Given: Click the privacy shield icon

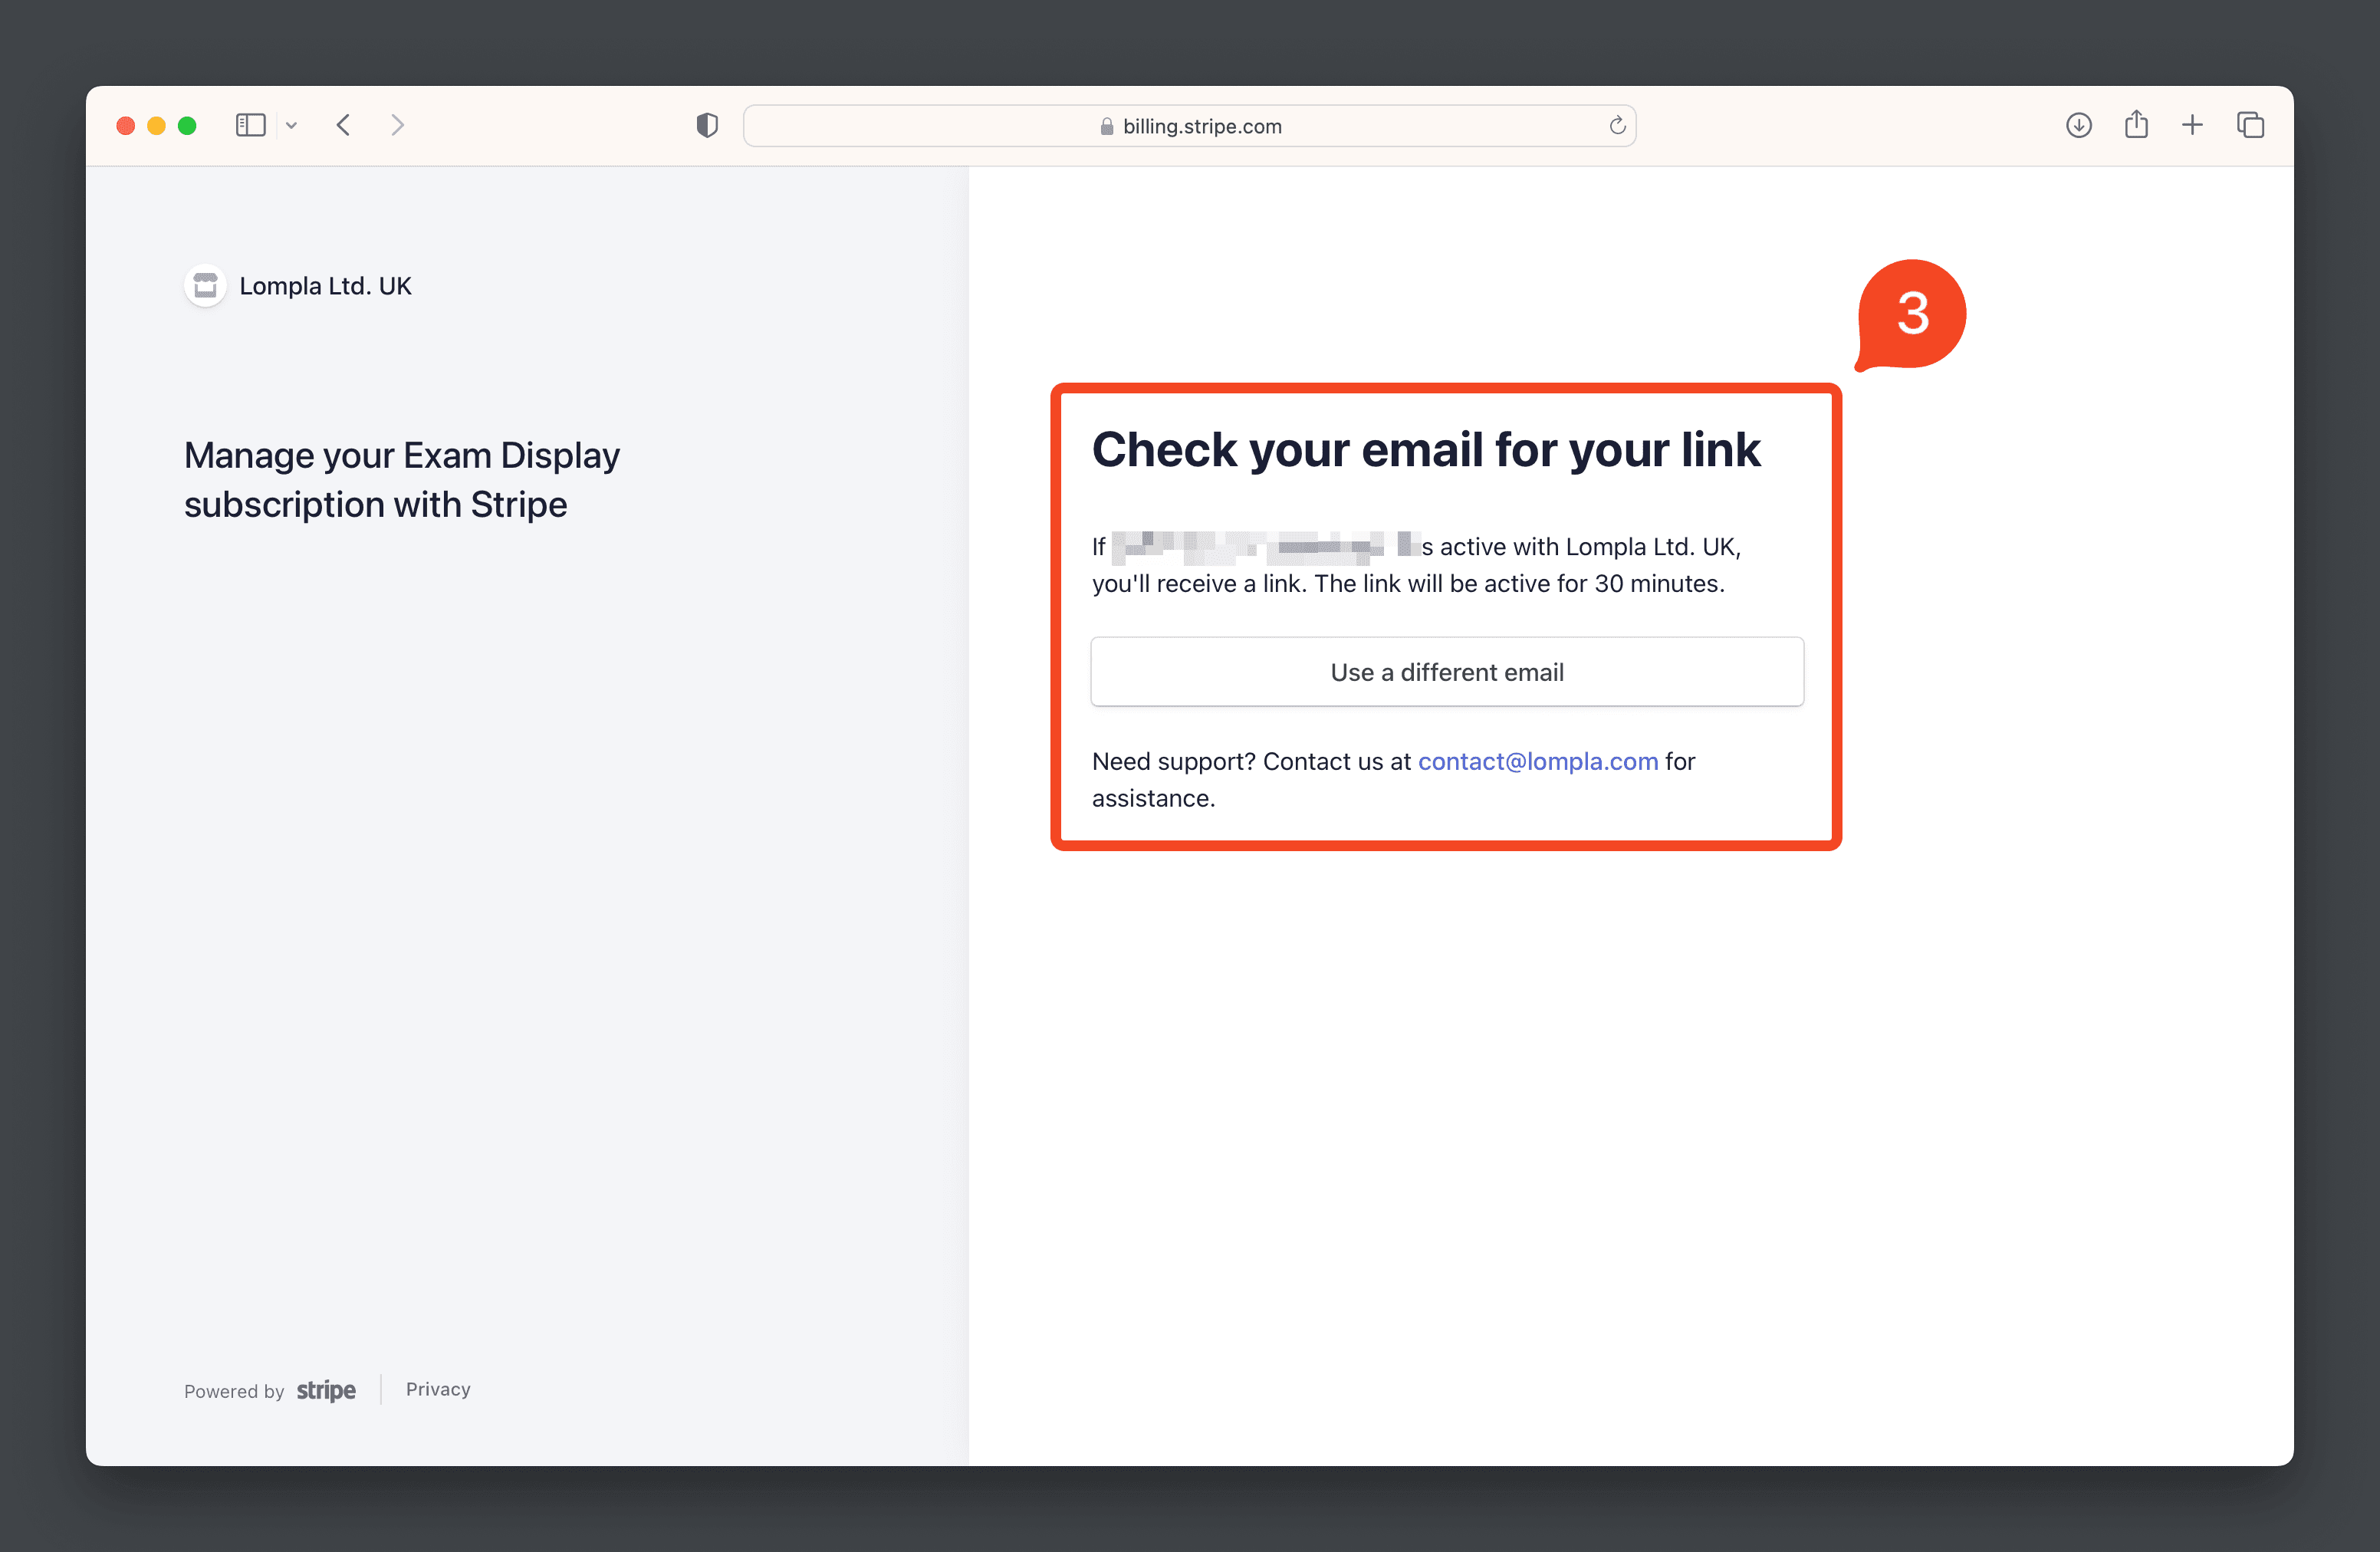Looking at the screenshot, I should [x=707, y=125].
